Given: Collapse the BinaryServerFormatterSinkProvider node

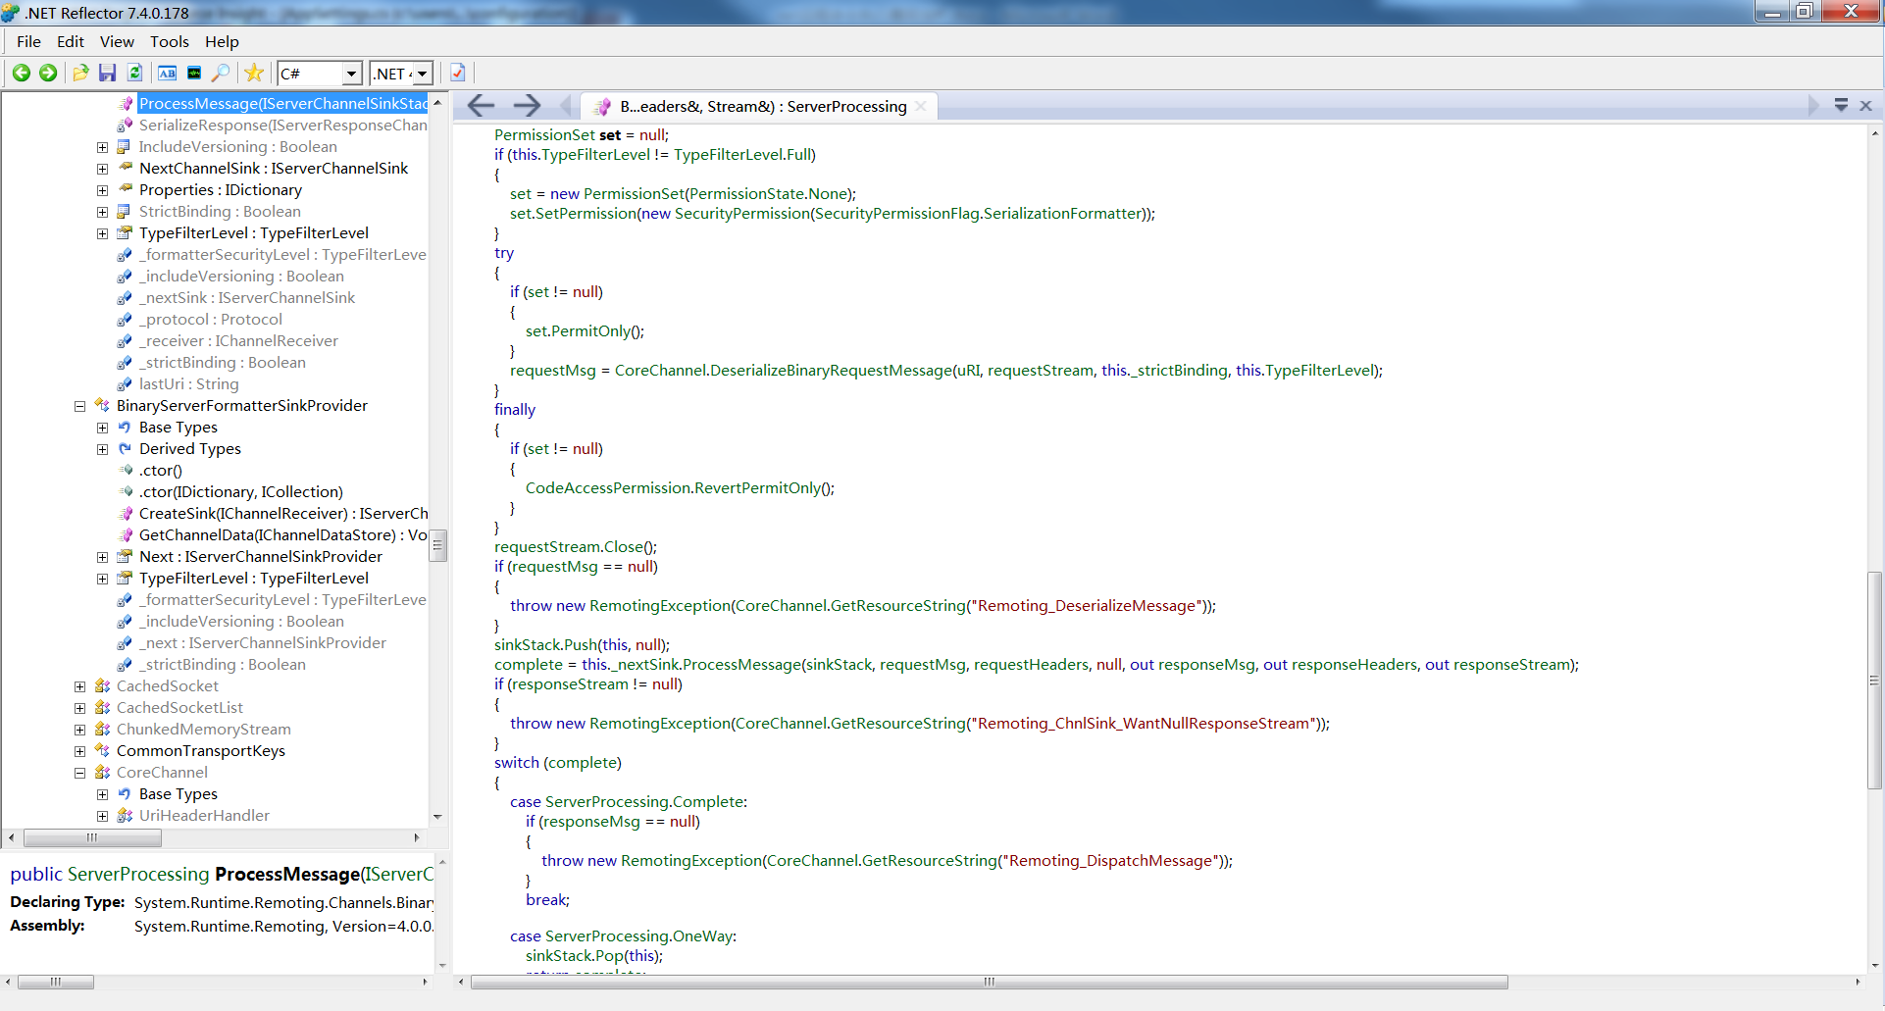Looking at the screenshot, I should 80,406.
